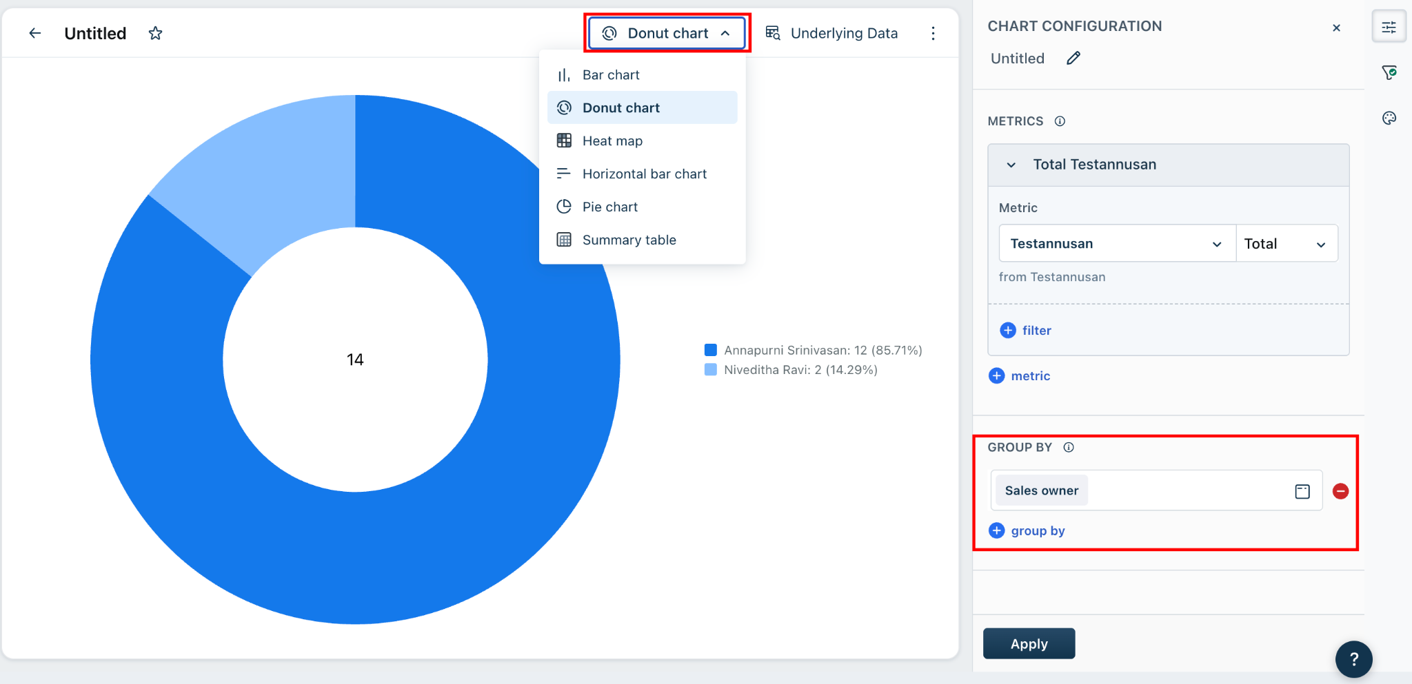Click the Untitled report title
The height and width of the screenshot is (684, 1412).
(95, 33)
